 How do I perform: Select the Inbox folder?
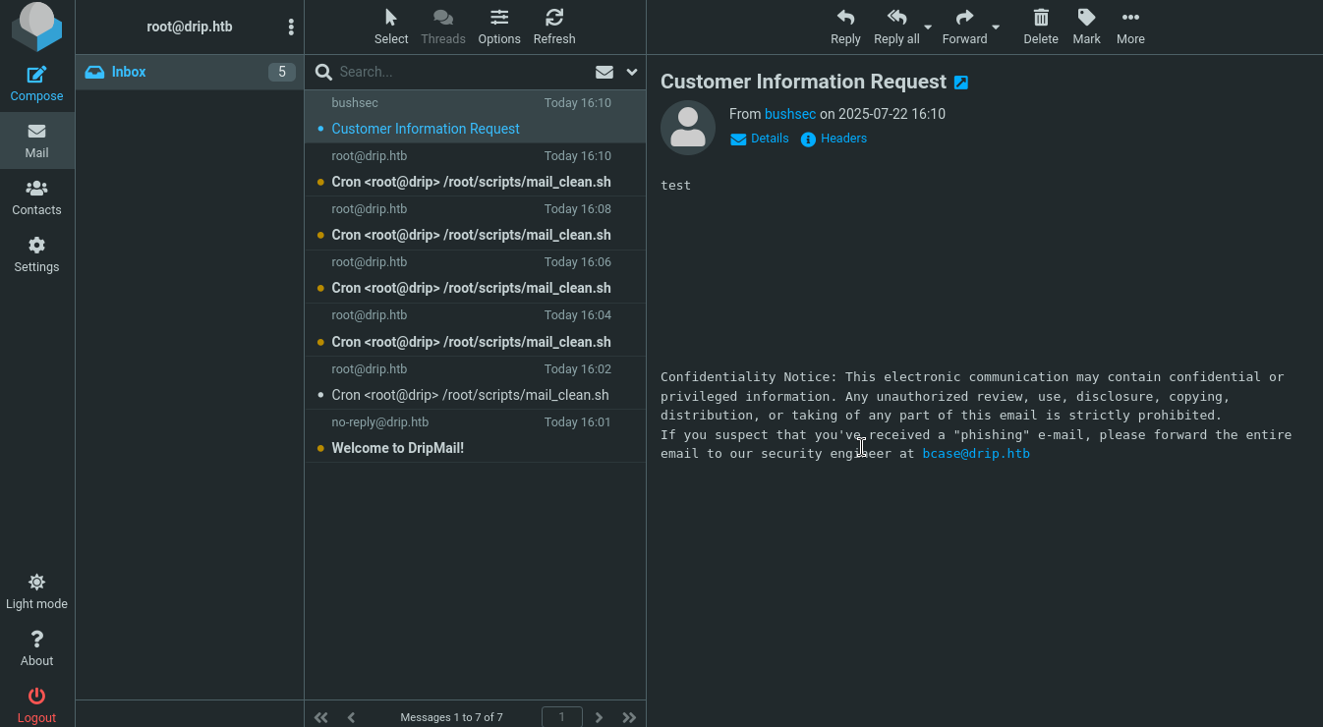coord(190,72)
